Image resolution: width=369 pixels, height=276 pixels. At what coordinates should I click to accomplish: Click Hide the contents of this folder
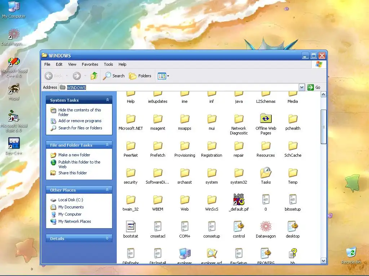pos(80,112)
